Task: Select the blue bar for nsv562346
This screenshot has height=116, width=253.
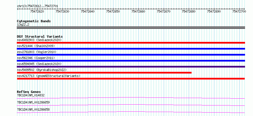Action: point(131,61)
